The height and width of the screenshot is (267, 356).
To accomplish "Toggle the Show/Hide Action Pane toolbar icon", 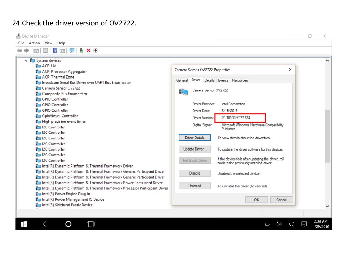I will pos(62,51).
